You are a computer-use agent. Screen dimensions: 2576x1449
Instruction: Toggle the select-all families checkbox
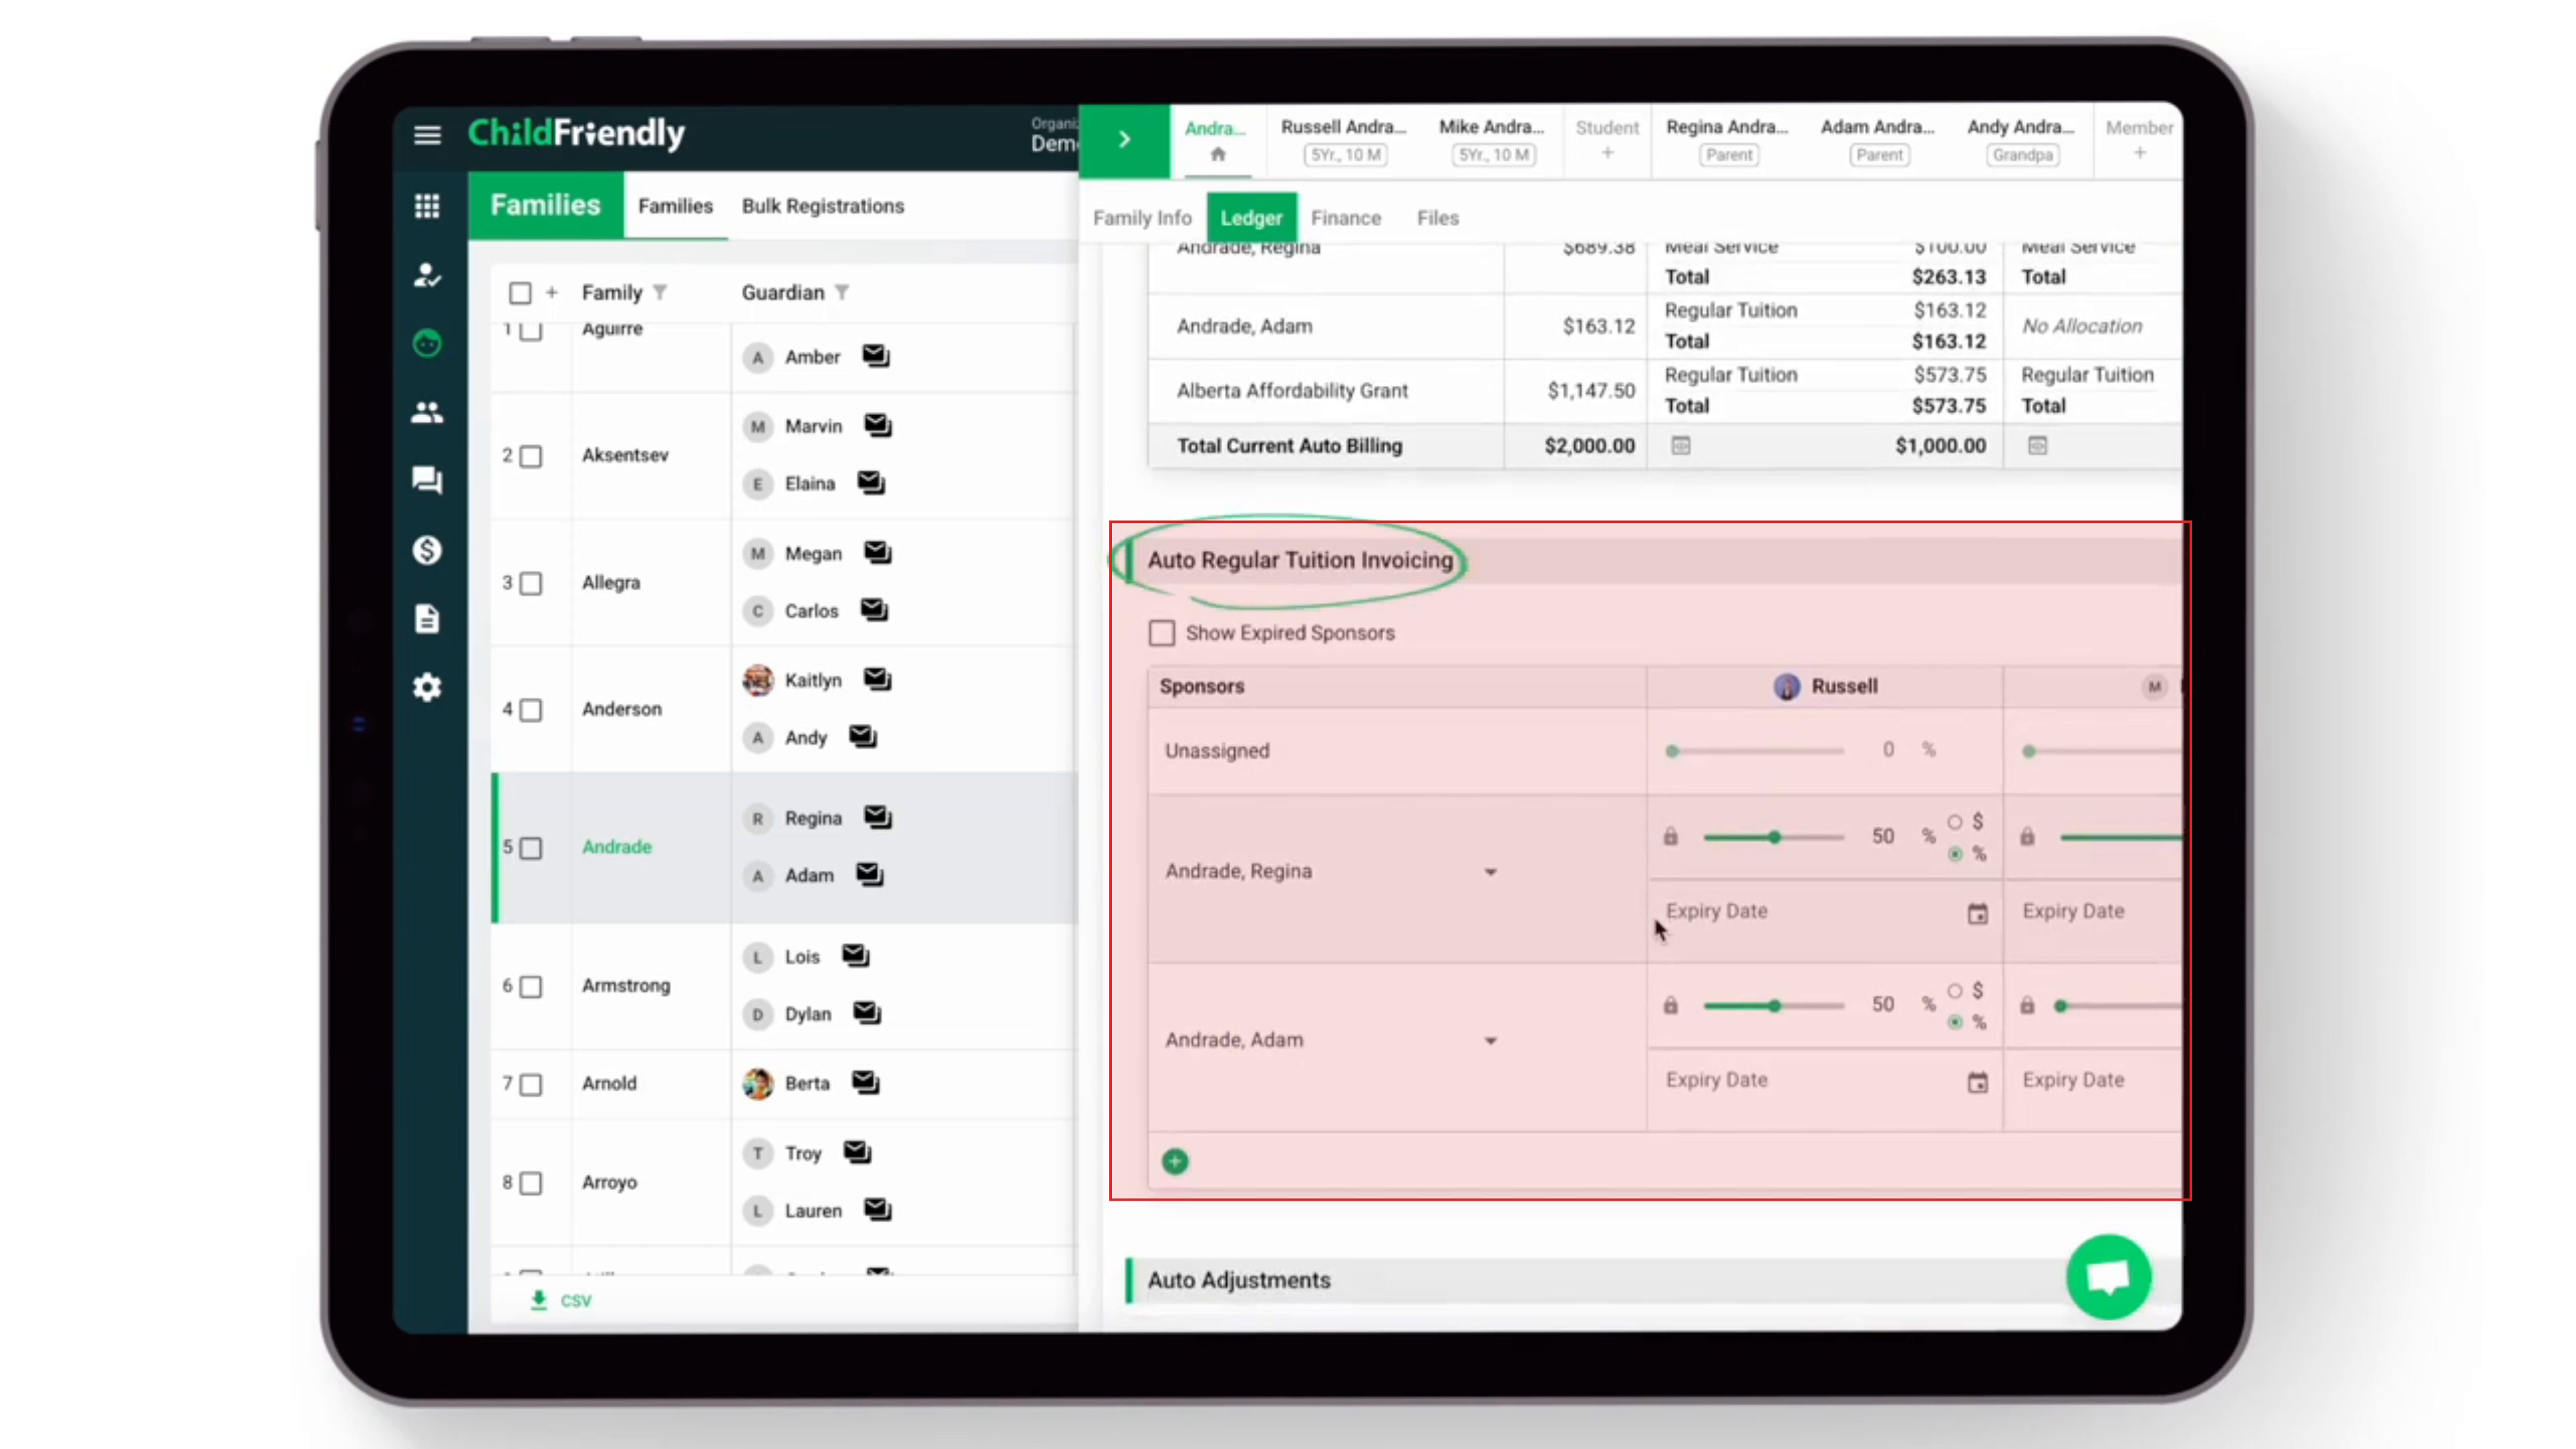[520, 293]
